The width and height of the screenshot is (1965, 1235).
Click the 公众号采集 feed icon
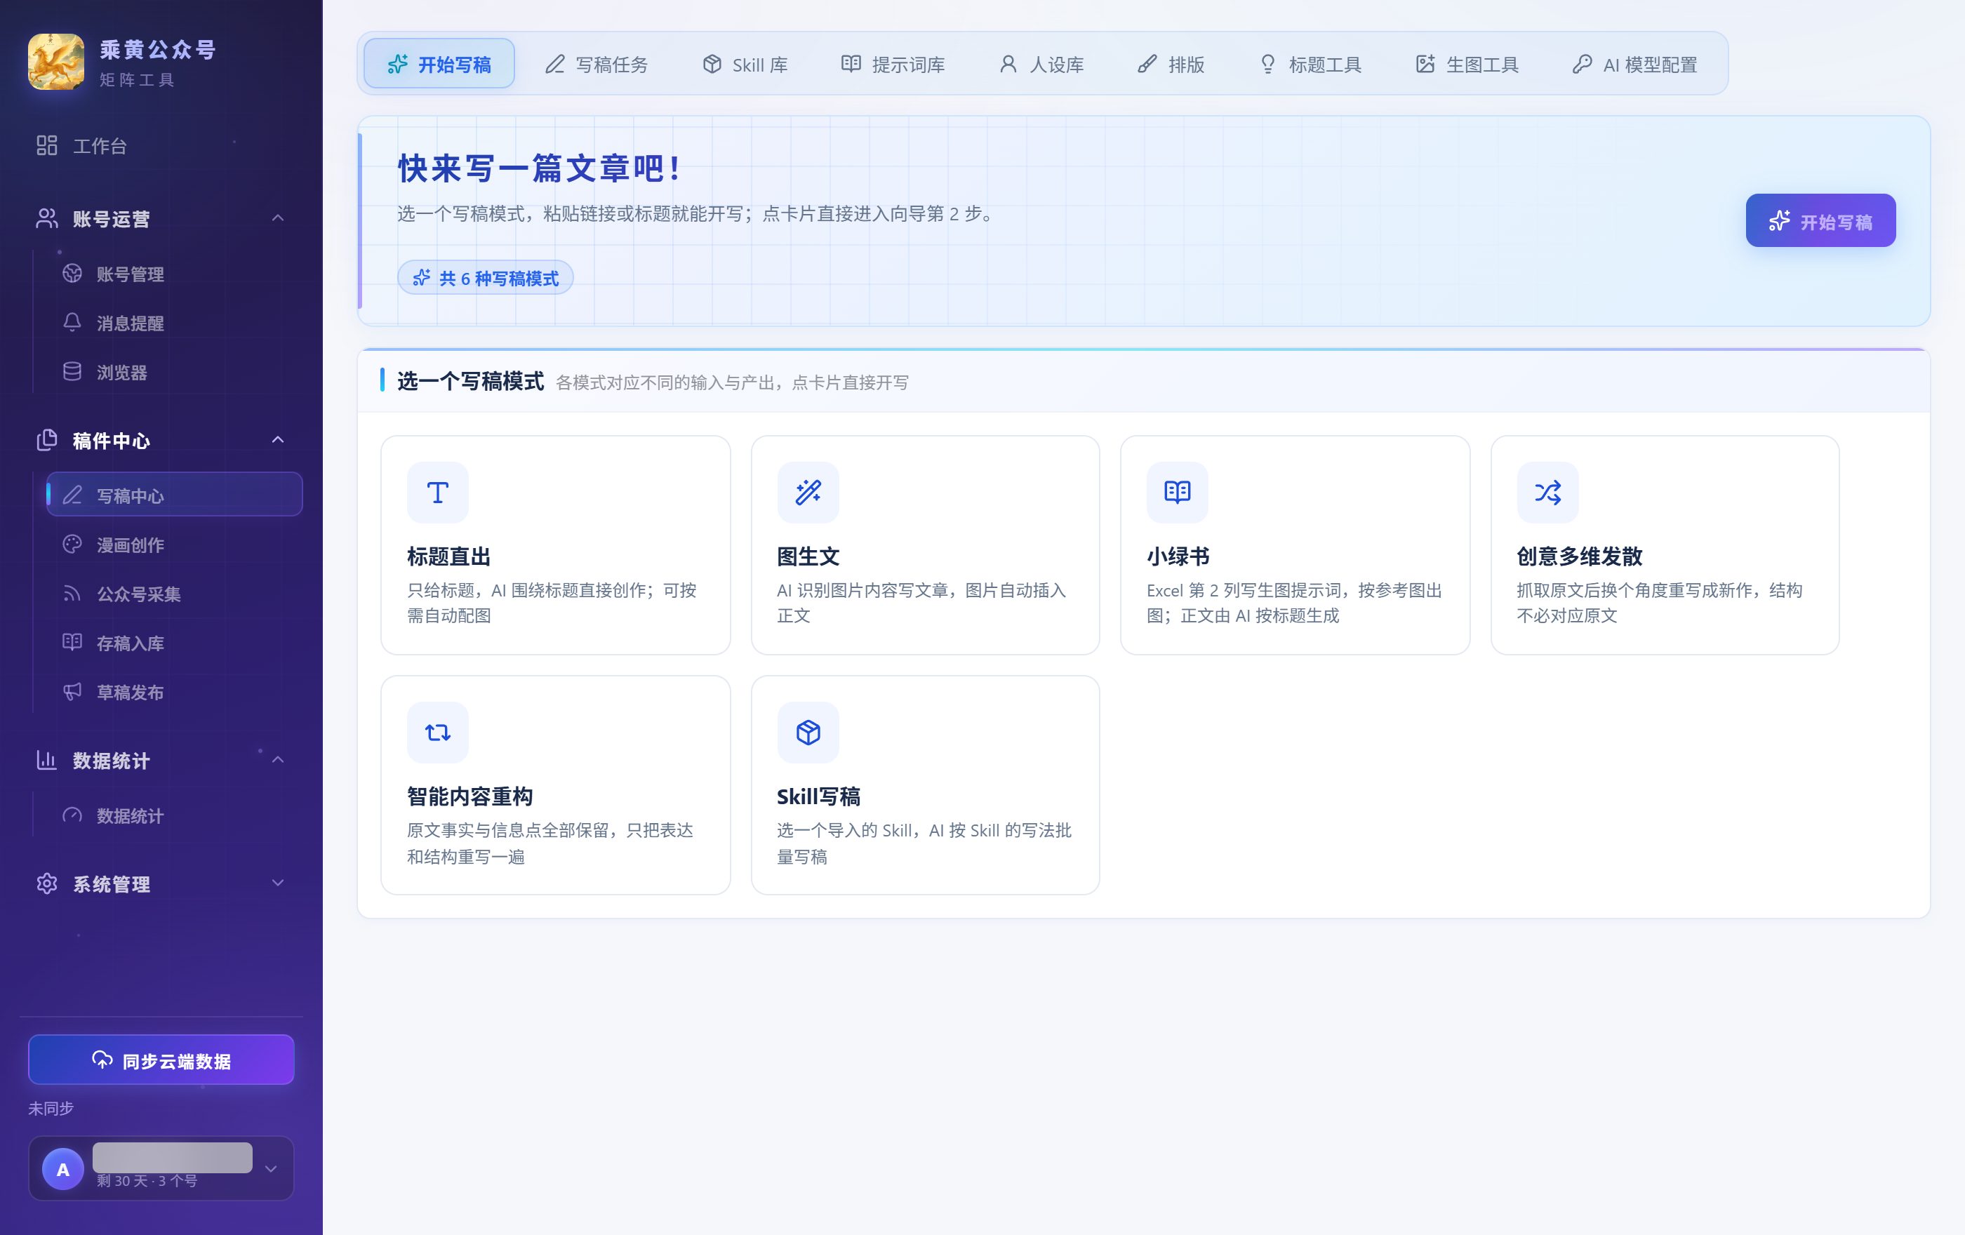click(72, 593)
